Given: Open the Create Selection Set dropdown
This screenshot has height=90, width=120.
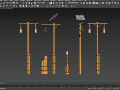Looking at the screenshot, I should pyautogui.click(x=73, y=3).
